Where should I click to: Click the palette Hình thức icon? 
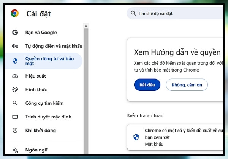[15, 90]
